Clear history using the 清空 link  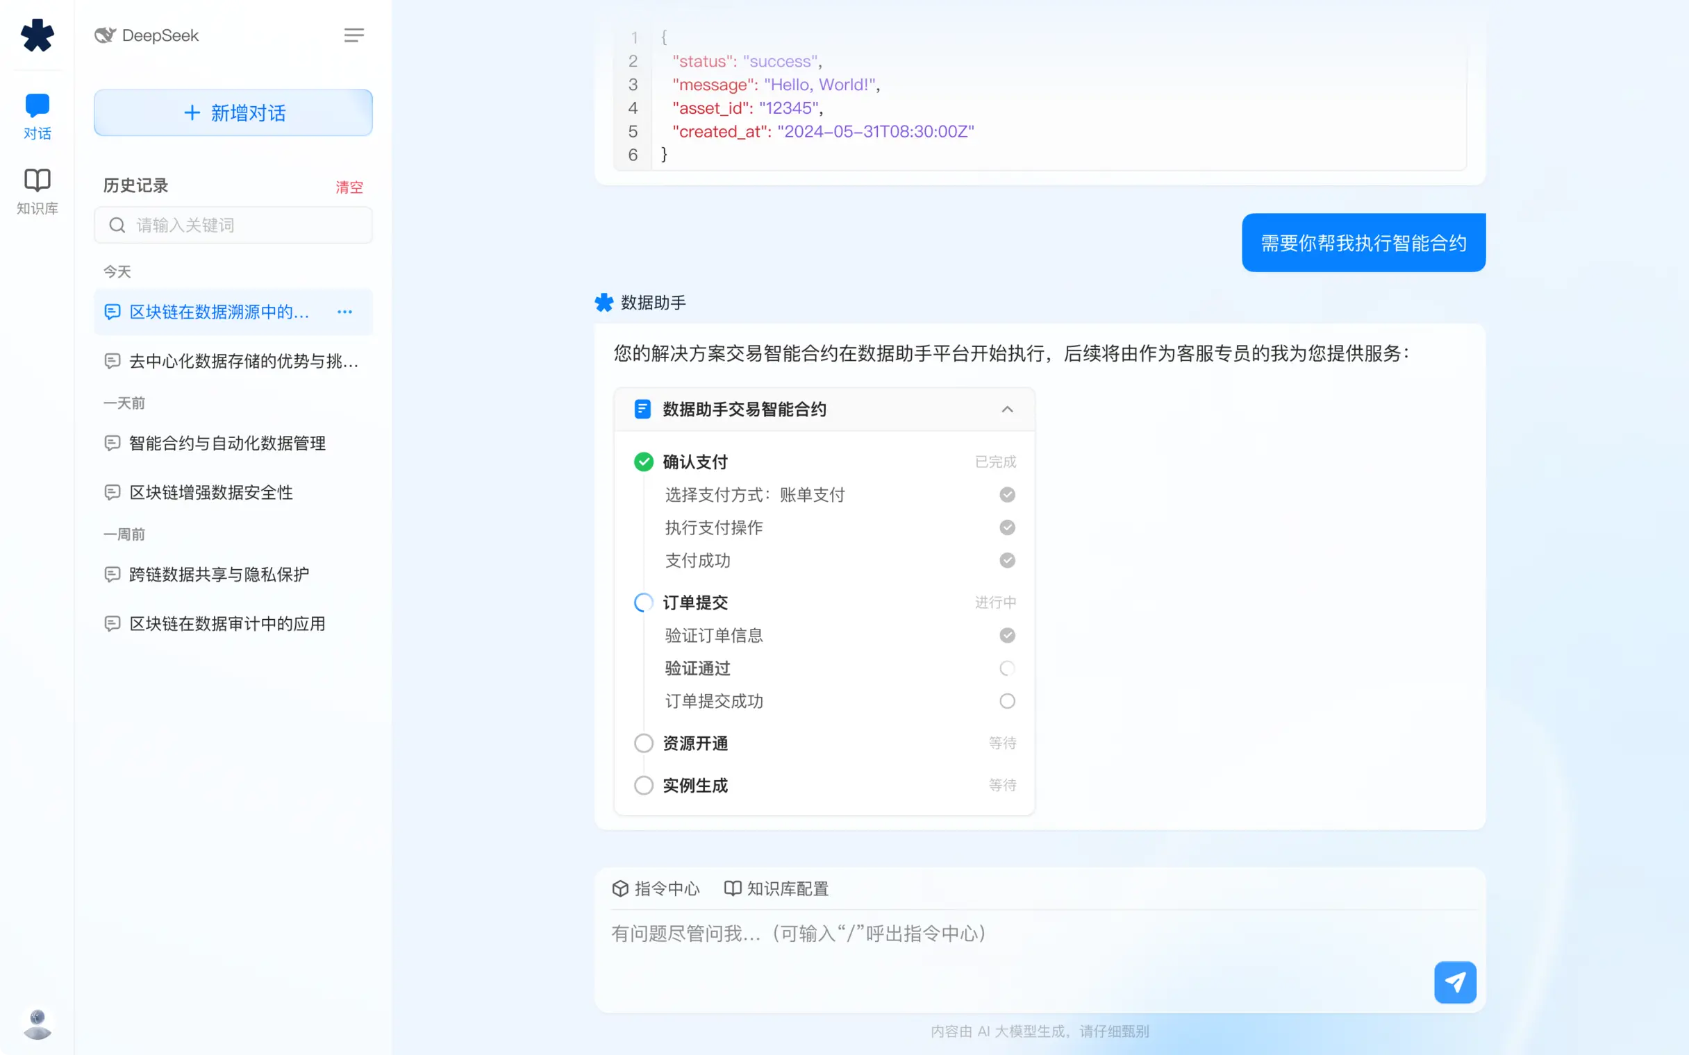(349, 185)
